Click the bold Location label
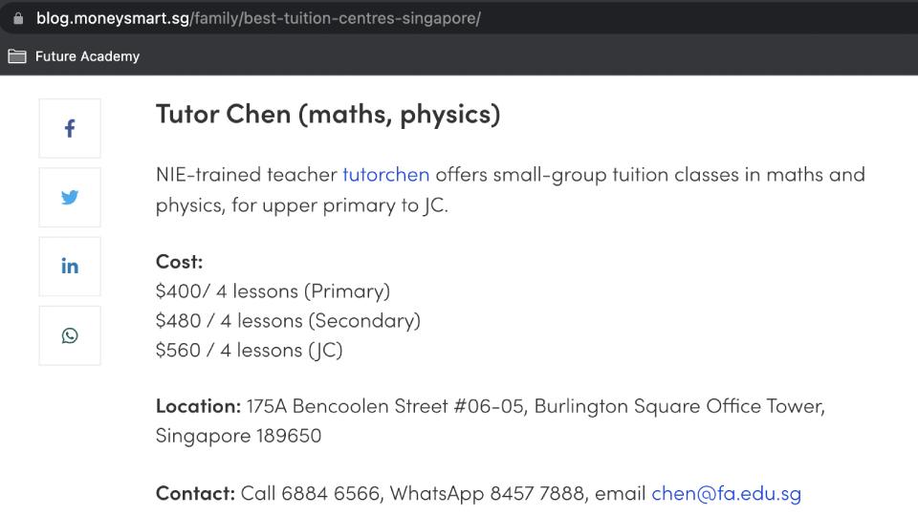The height and width of the screenshot is (516, 918). [x=198, y=406]
